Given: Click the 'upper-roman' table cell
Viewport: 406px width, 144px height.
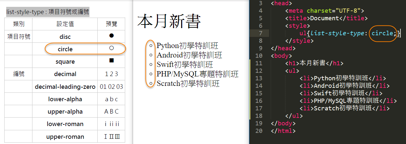Looking at the screenshot, I should pyautogui.click(x=65, y=136).
